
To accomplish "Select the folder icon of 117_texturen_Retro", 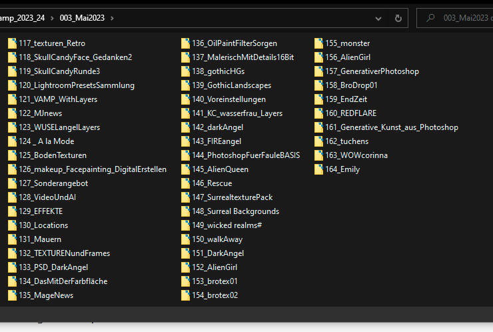I will (x=12, y=43).
